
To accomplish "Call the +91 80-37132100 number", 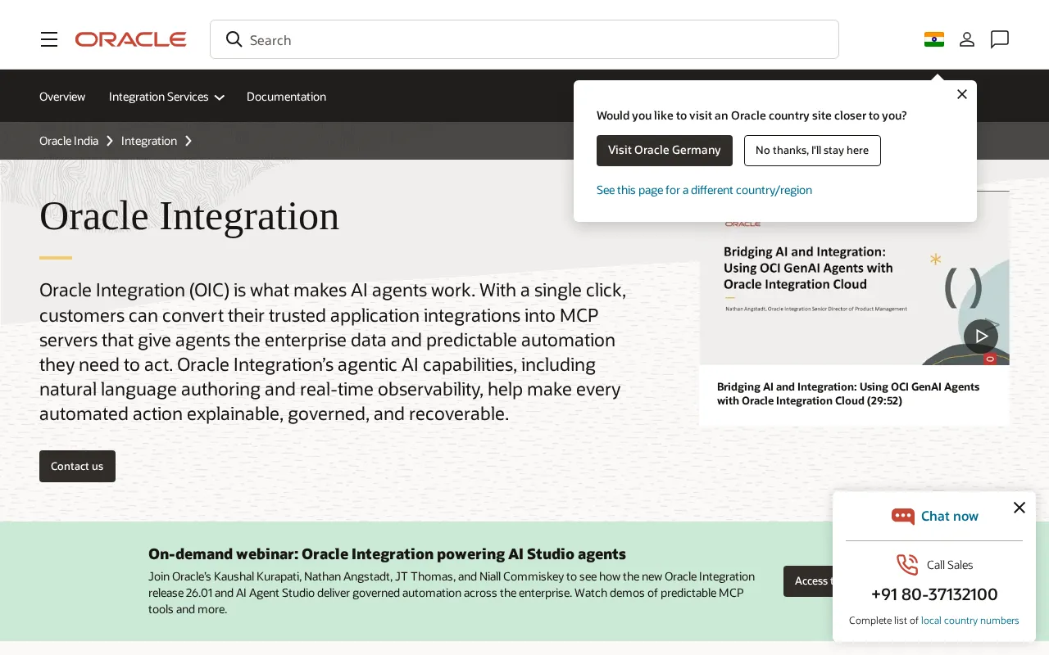I will (x=934, y=594).
